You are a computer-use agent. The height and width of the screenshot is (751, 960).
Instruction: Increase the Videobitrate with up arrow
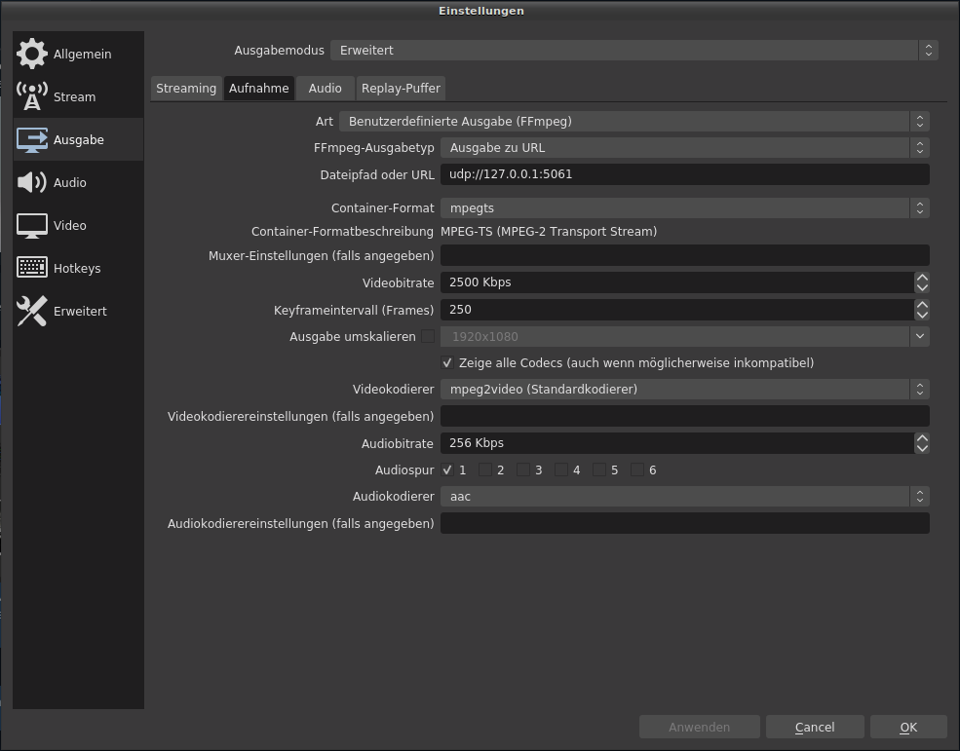click(x=921, y=278)
